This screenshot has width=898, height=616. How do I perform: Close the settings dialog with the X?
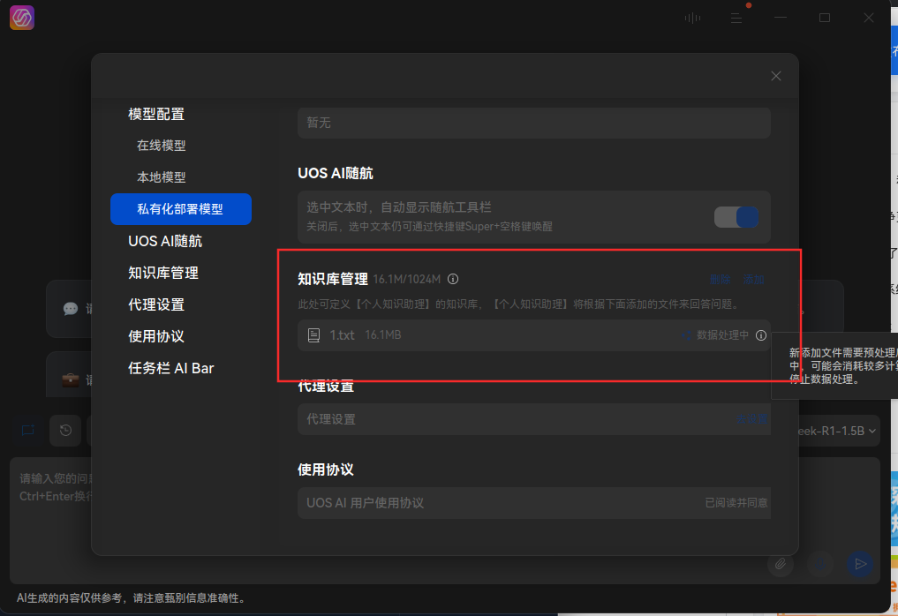(776, 76)
